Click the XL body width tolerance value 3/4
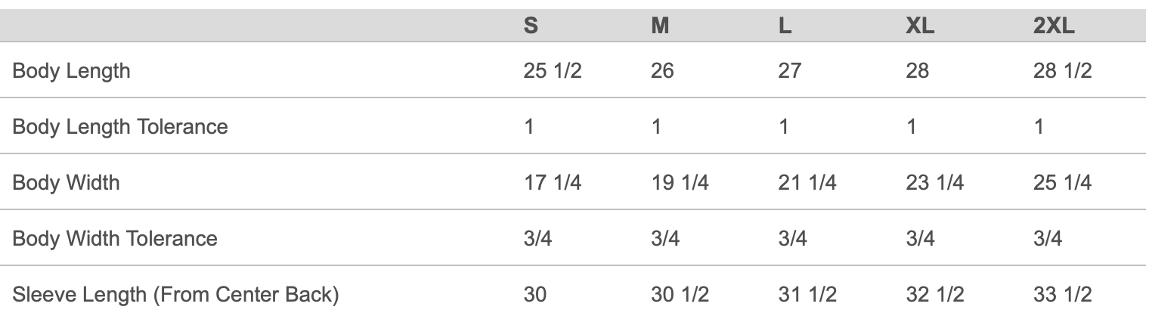Screen dimensions: 1149x319 click(x=919, y=238)
